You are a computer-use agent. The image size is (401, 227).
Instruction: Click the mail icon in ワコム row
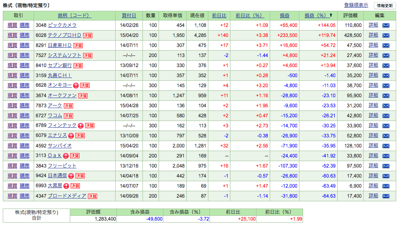(386, 116)
